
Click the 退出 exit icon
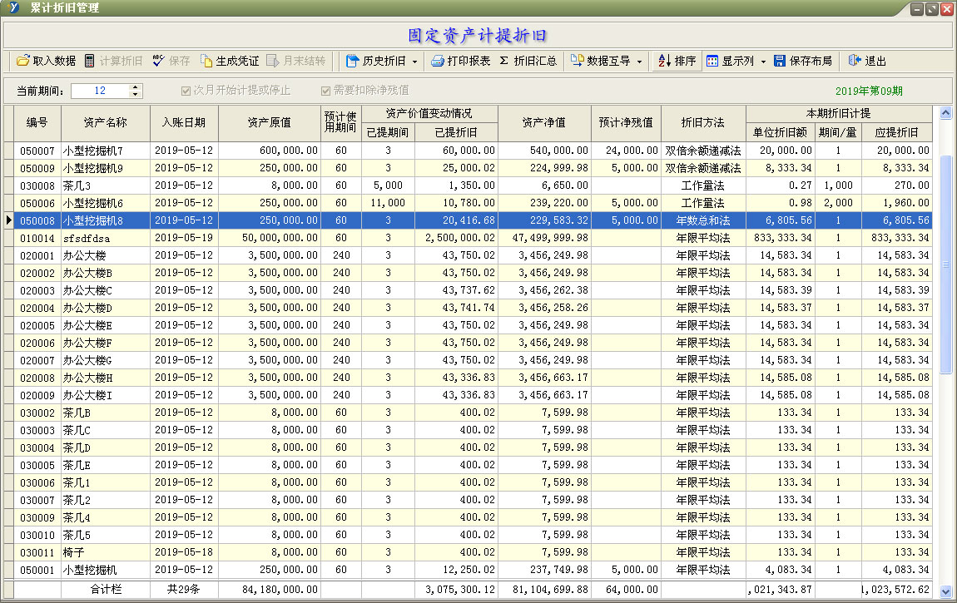pyautogui.click(x=855, y=61)
